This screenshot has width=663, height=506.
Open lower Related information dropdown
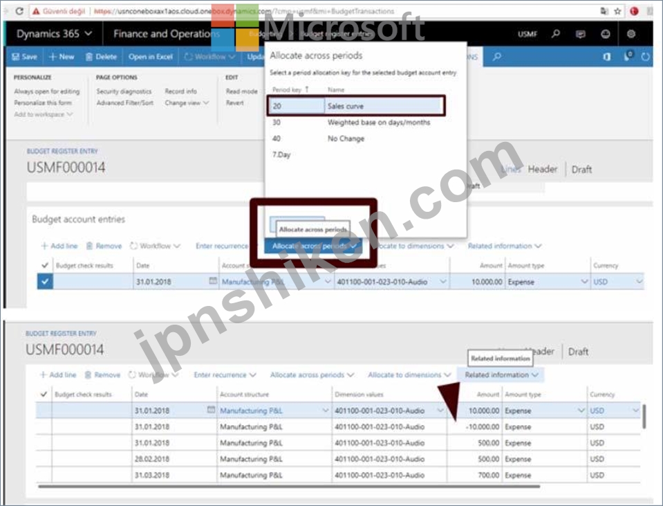[x=501, y=374]
